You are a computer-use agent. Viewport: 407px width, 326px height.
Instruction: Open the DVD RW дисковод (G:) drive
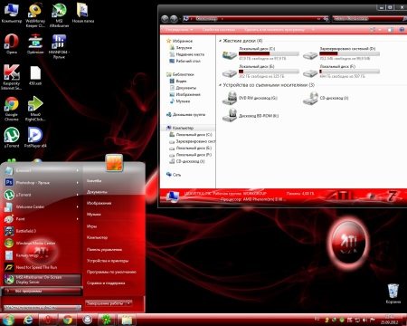[x=250, y=98]
